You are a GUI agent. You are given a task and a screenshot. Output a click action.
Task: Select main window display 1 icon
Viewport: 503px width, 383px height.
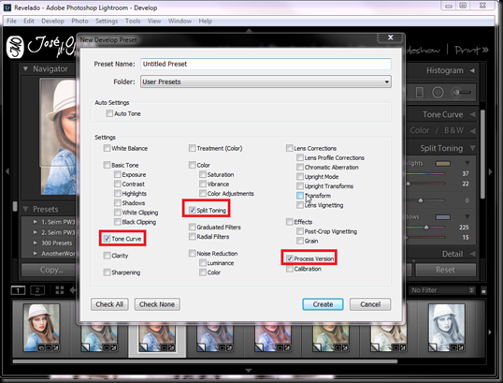(x=18, y=290)
